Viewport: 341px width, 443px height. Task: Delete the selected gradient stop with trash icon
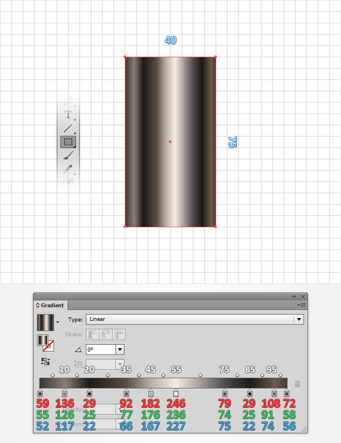pyautogui.click(x=297, y=384)
